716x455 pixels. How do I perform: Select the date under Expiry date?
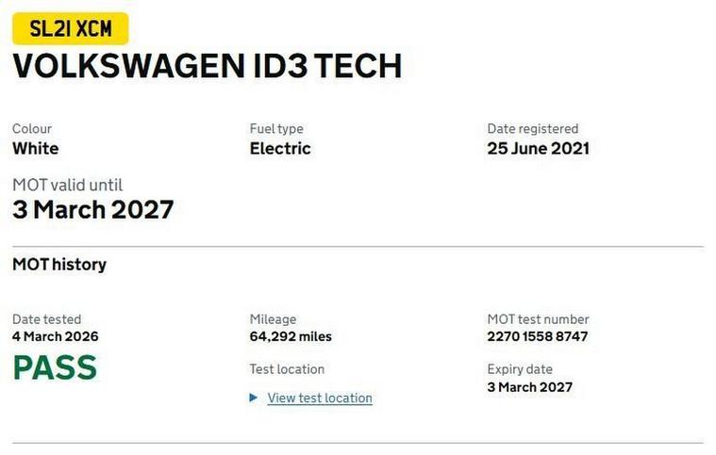coord(530,386)
